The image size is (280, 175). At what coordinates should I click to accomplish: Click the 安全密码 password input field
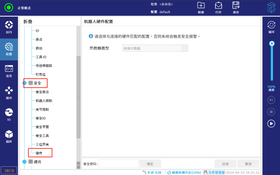(x=118, y=164)
